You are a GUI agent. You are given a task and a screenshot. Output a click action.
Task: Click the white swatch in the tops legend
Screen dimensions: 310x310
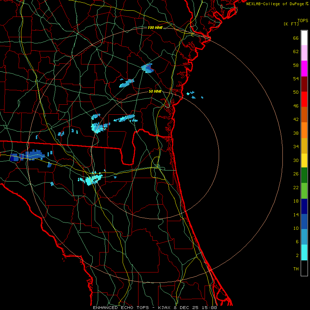[x=304, y=38]
